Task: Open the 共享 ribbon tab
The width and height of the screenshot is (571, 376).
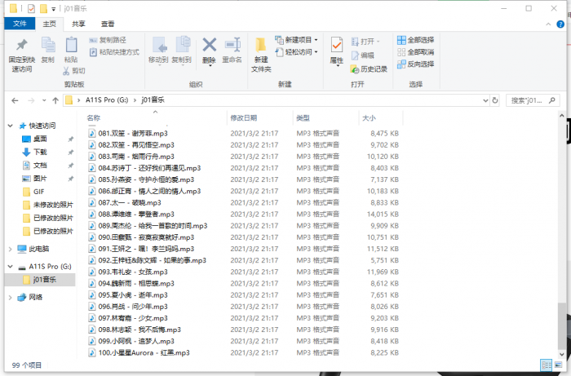Action: (78, 24)
